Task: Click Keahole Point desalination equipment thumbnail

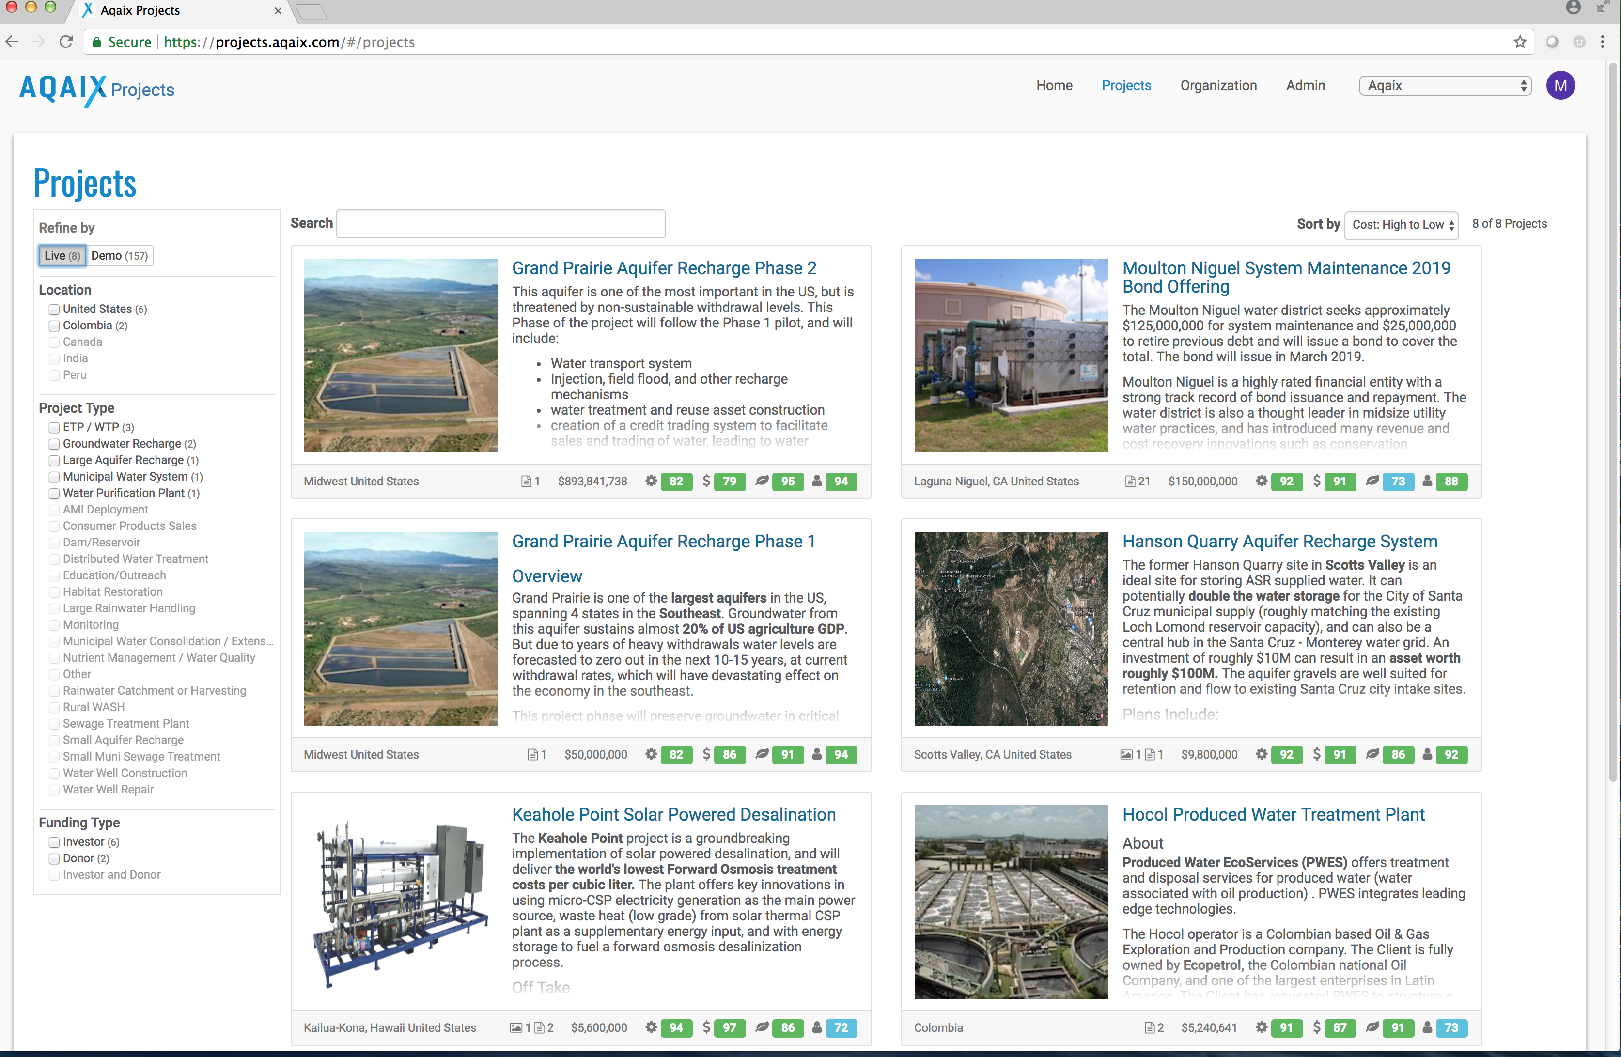Action: pos(401,902)
